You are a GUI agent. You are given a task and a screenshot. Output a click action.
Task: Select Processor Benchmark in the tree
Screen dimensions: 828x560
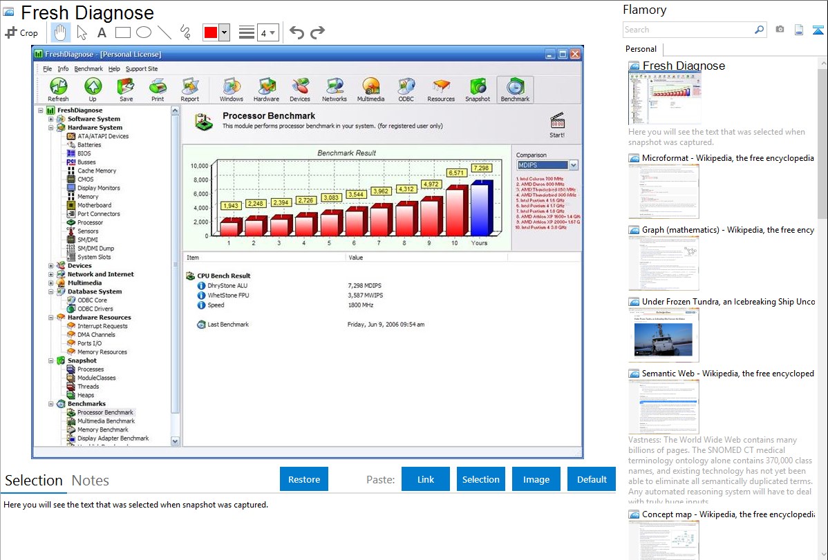pos(105,412)
